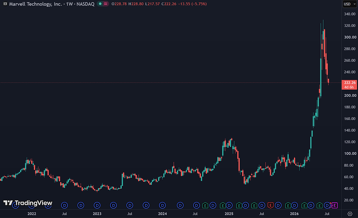The width and height of the screenshot is (358, 218).
Task: Click the dividend D marker right of the red earnings marker
Action: [x=278, y=206]
